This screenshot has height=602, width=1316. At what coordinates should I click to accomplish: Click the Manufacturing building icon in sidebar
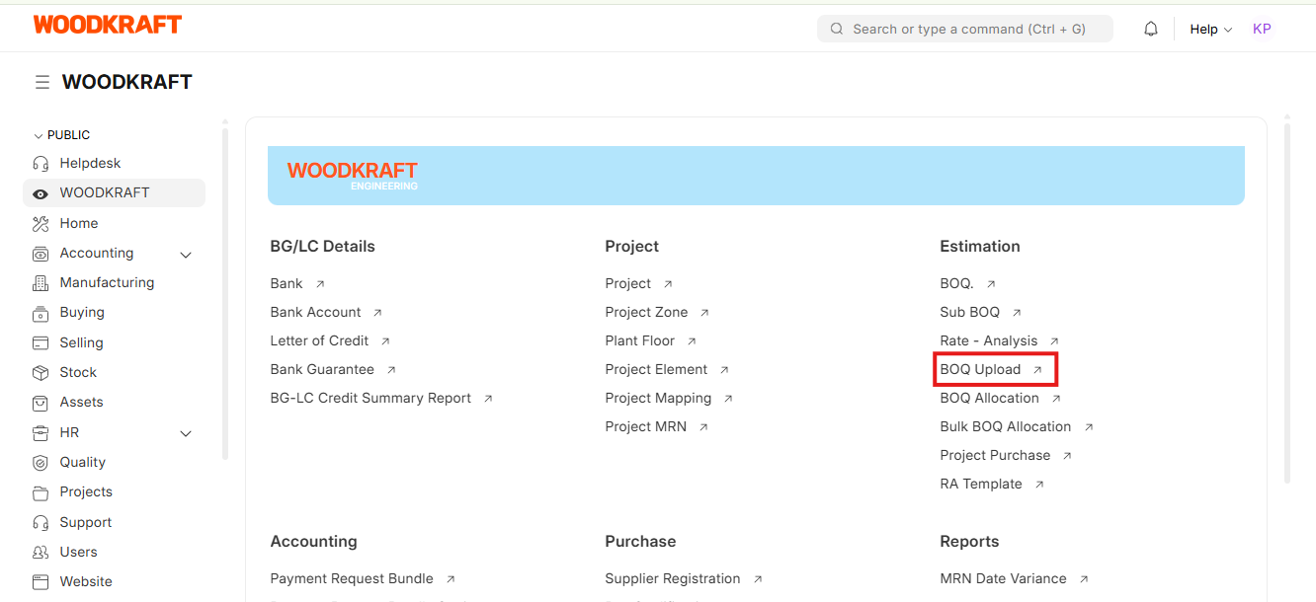pyautogui.click(x=41, y=283)
